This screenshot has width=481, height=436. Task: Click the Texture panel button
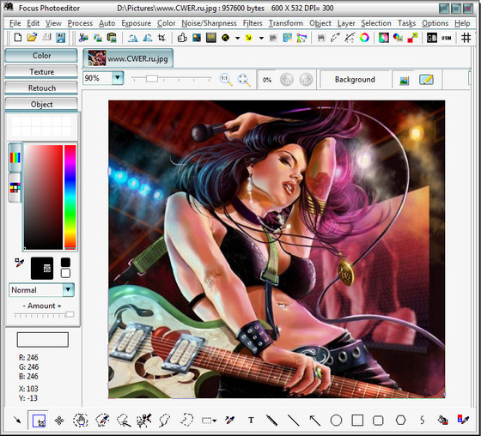pyautogui.click(x=41, y=72)
